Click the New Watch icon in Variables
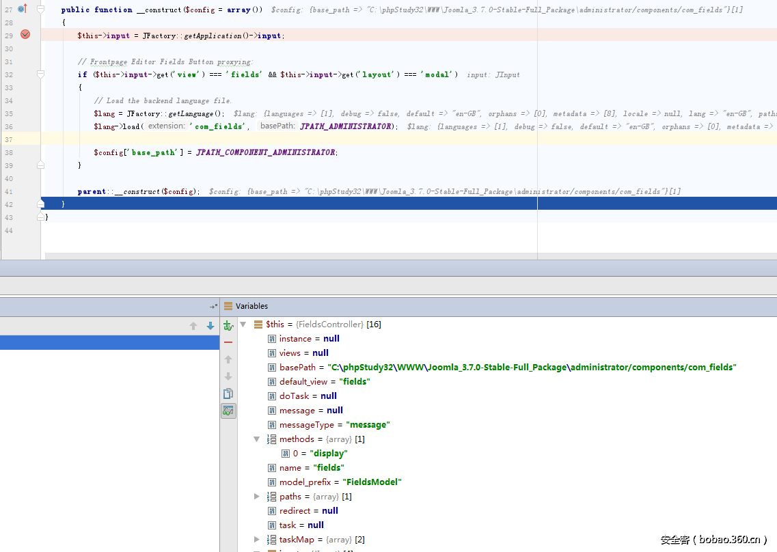The image size is (777, 552). point(228,326)
